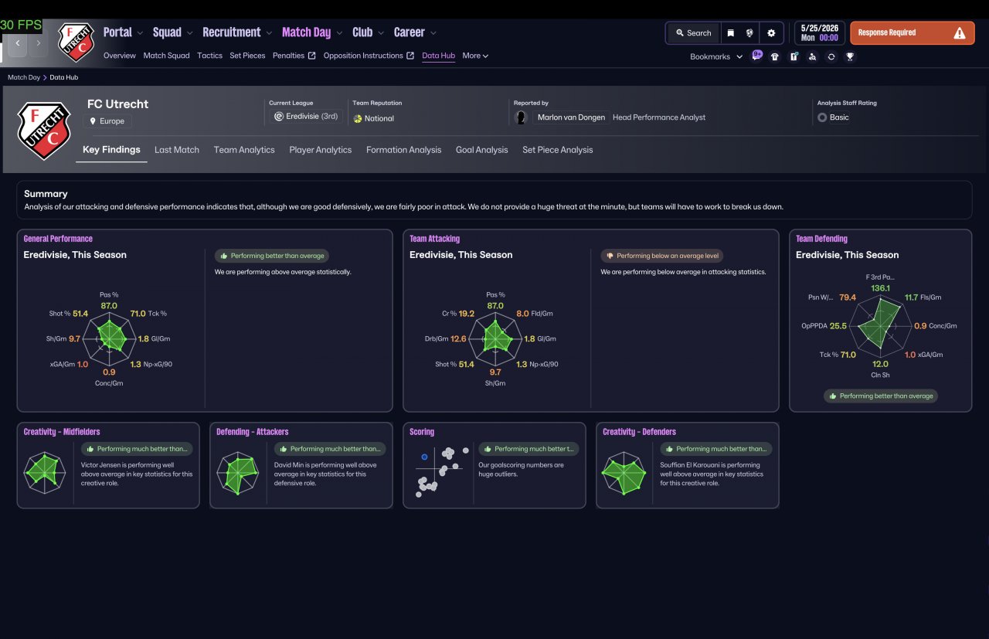Switch to the Last Match tab
This screenshot has height=639, width=989.
coord(177,150)
